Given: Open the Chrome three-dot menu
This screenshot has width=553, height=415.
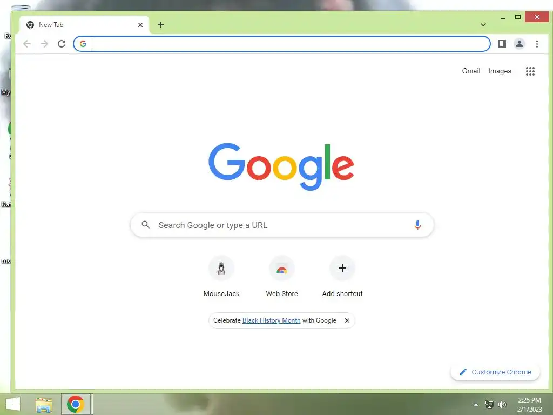Looking at the screenshot, I should [x=537, y=44].
